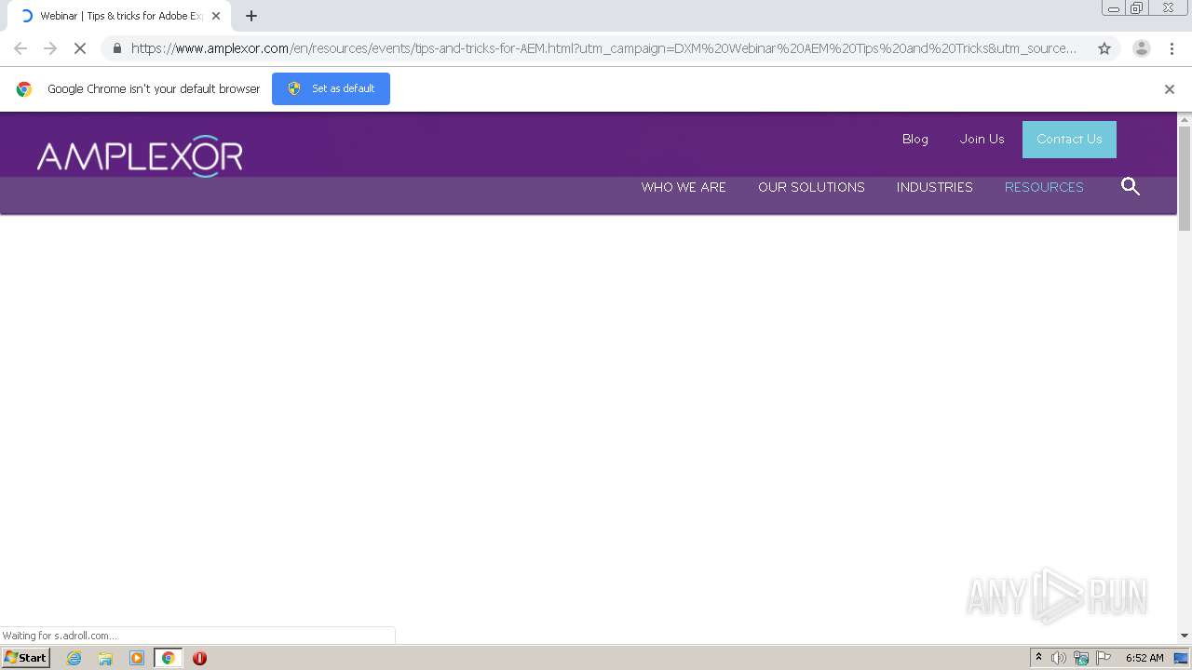The width and height of the screenshot is (1192, 670).
Task: Open the Blog link
Action: 915,139
